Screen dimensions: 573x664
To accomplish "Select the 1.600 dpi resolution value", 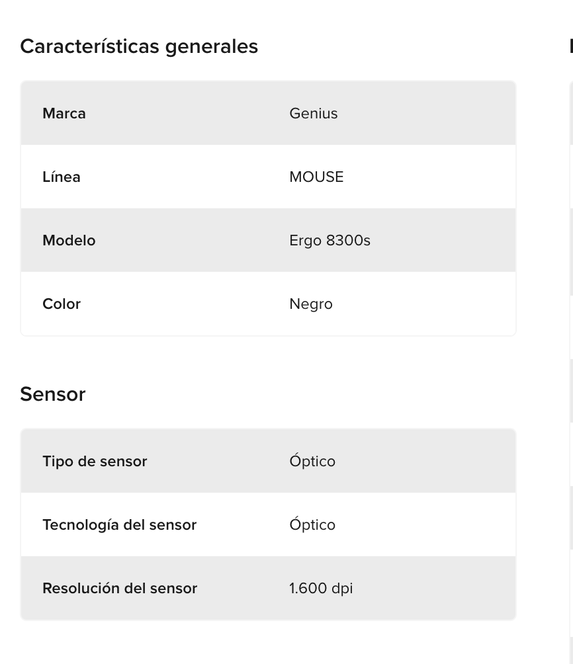I will (321, 589).
